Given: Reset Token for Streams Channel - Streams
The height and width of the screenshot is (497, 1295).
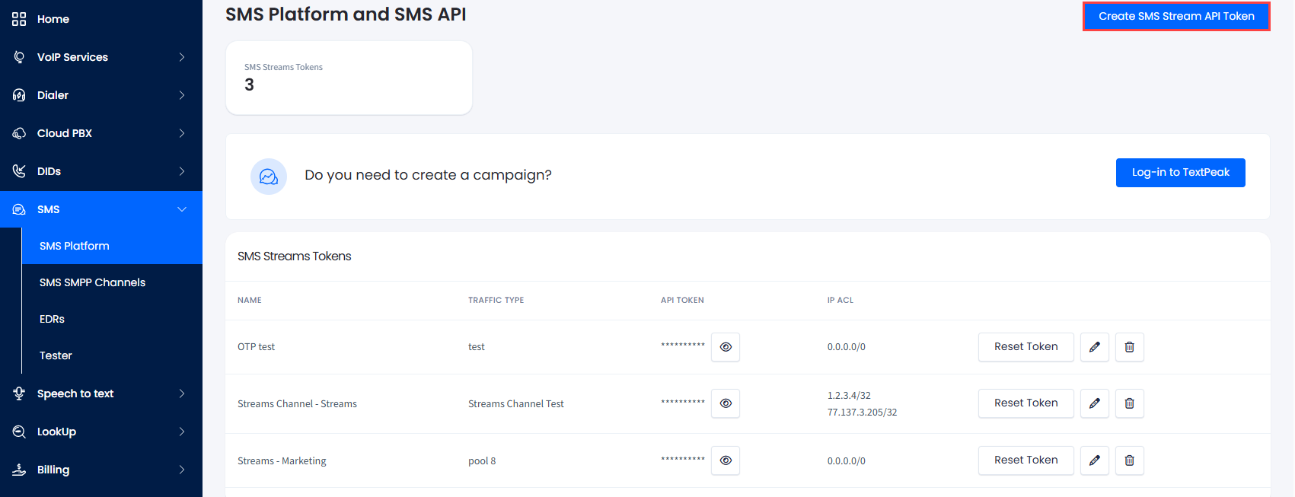Looking at the screenshot, I should (x=1026, y=403).
